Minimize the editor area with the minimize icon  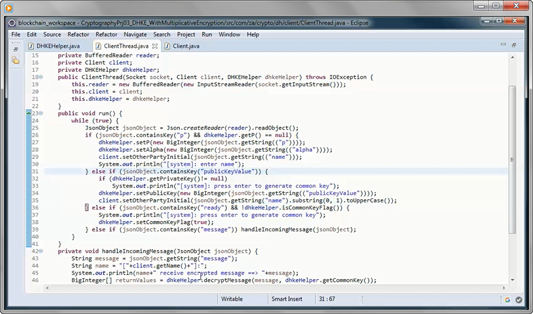[x=502, y=45]
